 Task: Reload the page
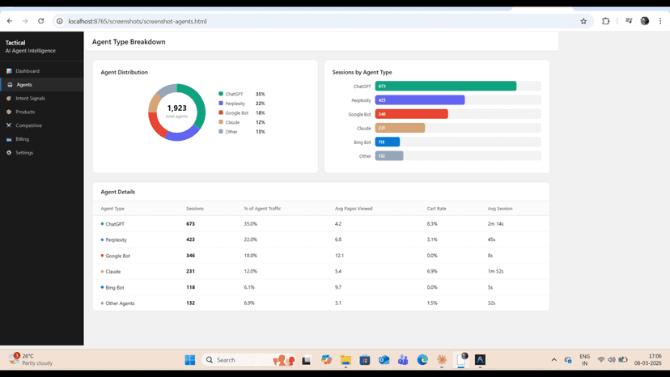point(41,21)
